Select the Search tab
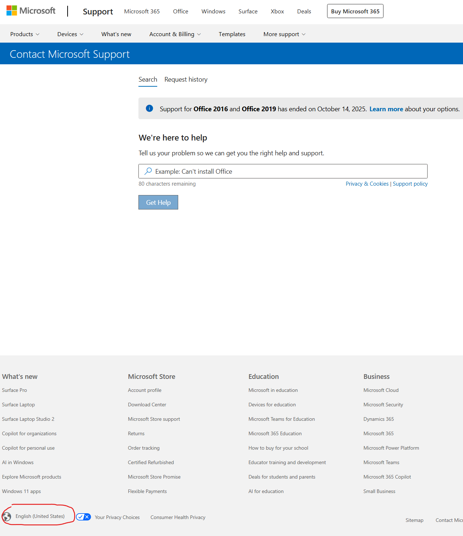This screenshot has height=536, width=463. click(148, 79)
